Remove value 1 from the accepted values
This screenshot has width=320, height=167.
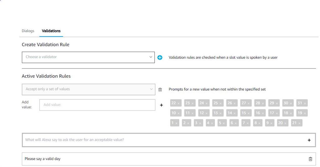177,123
